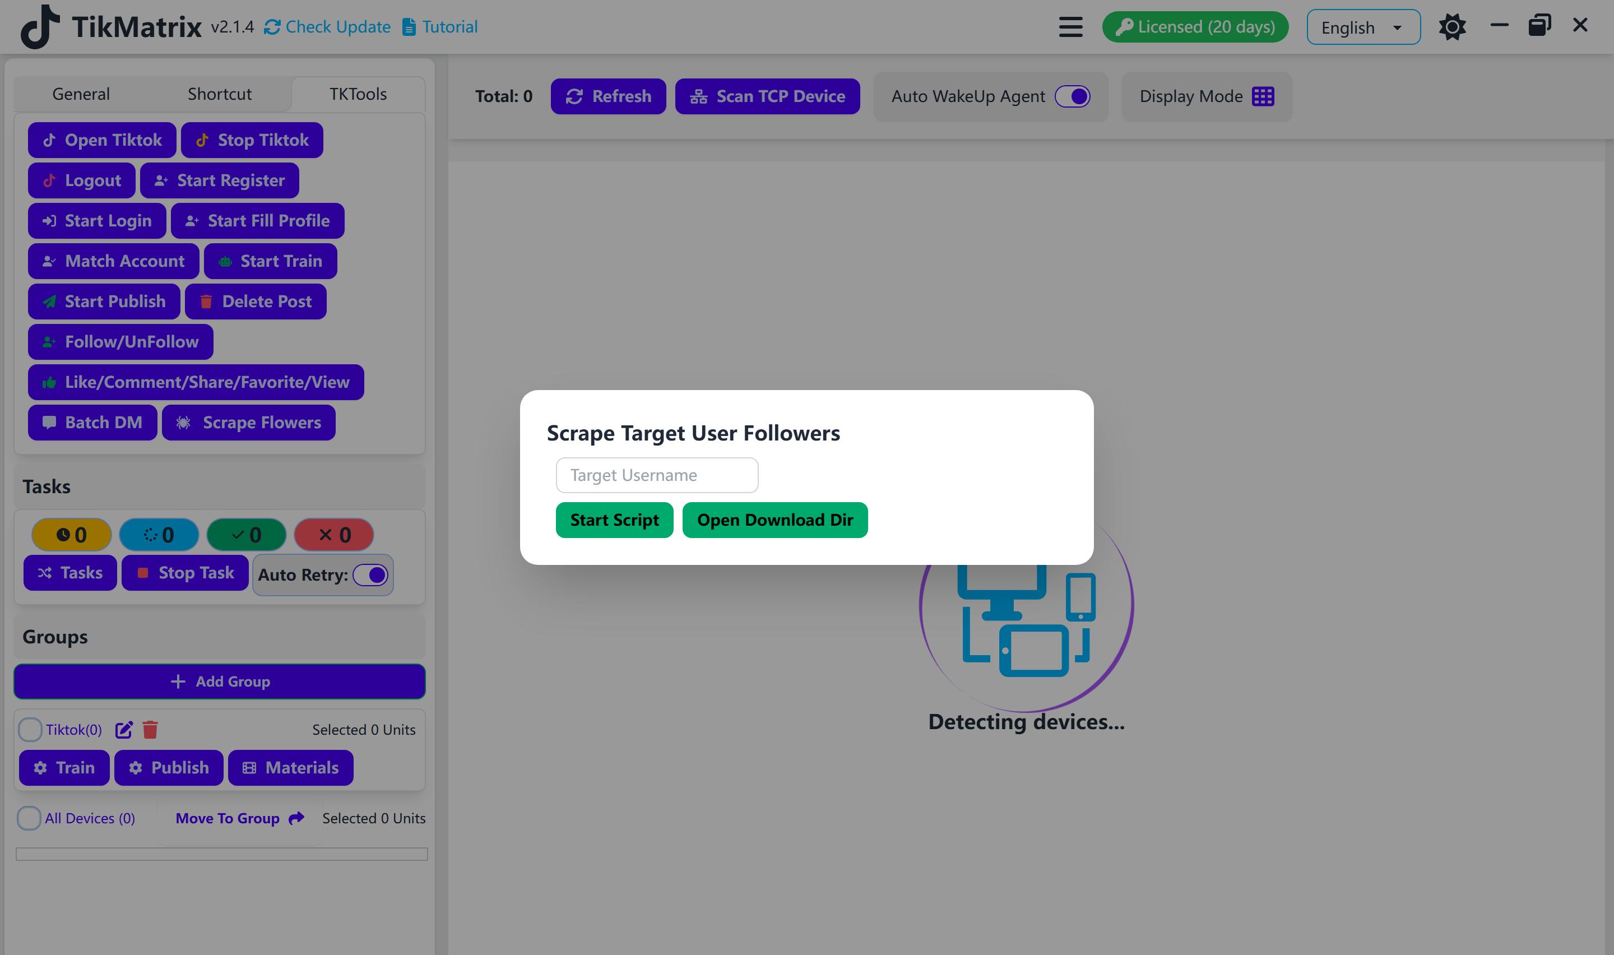The height and width of the screenshot is (955, 1614).
Task: Open settings via the gear icon
Action: point(1452,27)
